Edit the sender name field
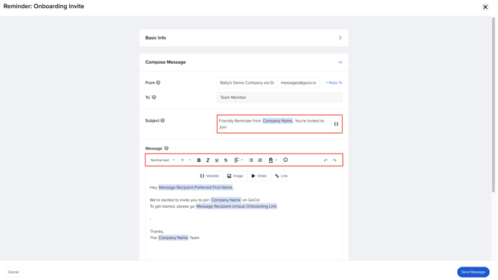 (x=247, y=83)
